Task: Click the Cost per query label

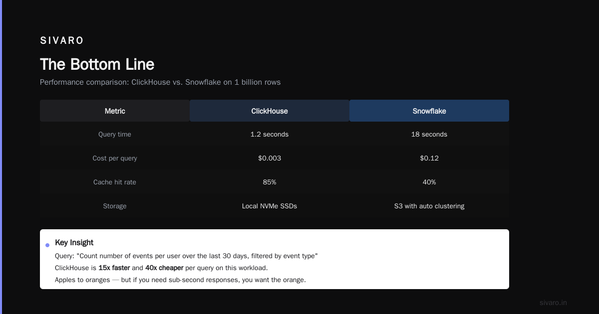Action: 115,158
